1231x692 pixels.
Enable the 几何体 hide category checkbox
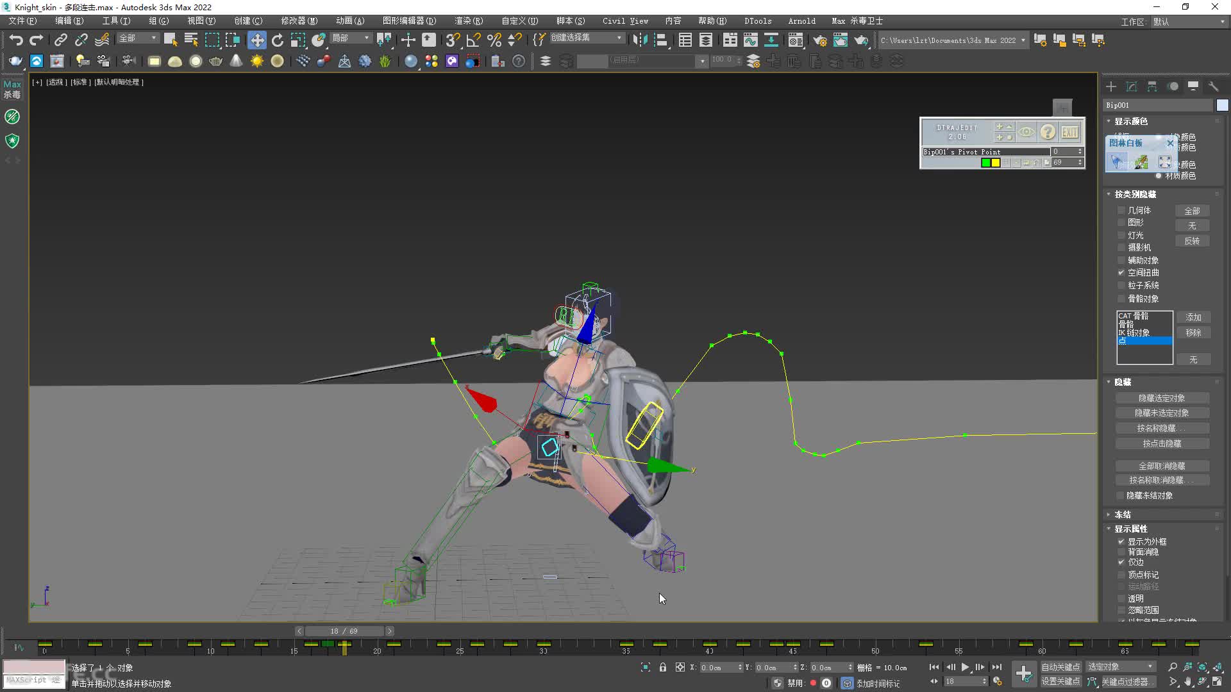click(1121, 210)
